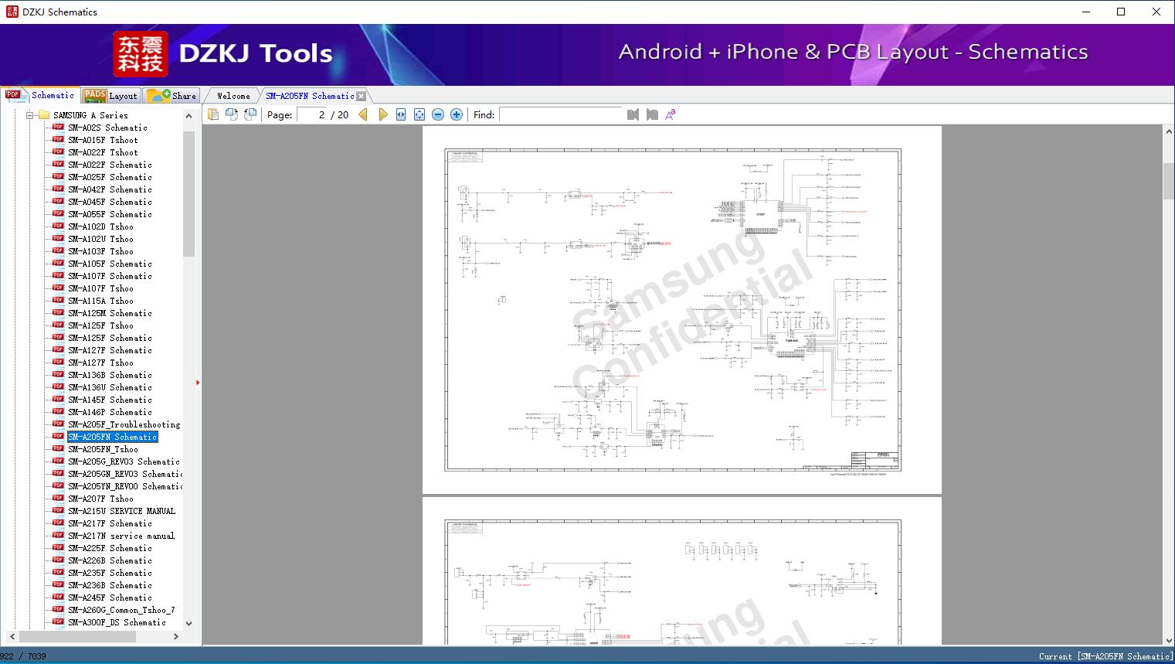Viewport: 1175px width, 664px height.
Task: Open SM-A215U SERVICE MANUAL entry
Action: [121, 511]
